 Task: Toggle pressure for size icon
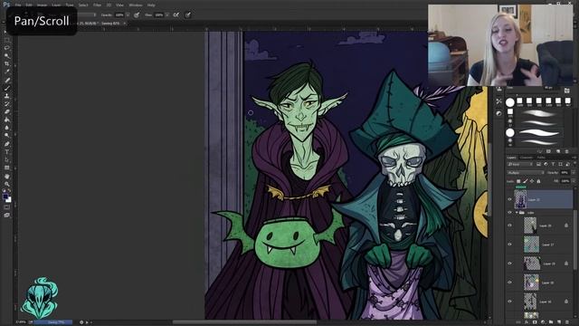point(187,14)
